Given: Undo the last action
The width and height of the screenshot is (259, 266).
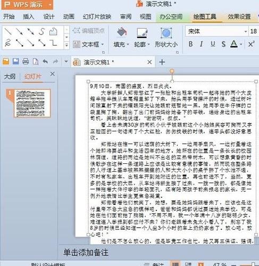Looking at the screenshot, I should point(45,62).
